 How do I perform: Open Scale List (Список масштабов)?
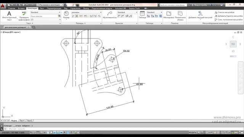pyautogui.click(x=225, y=12)
